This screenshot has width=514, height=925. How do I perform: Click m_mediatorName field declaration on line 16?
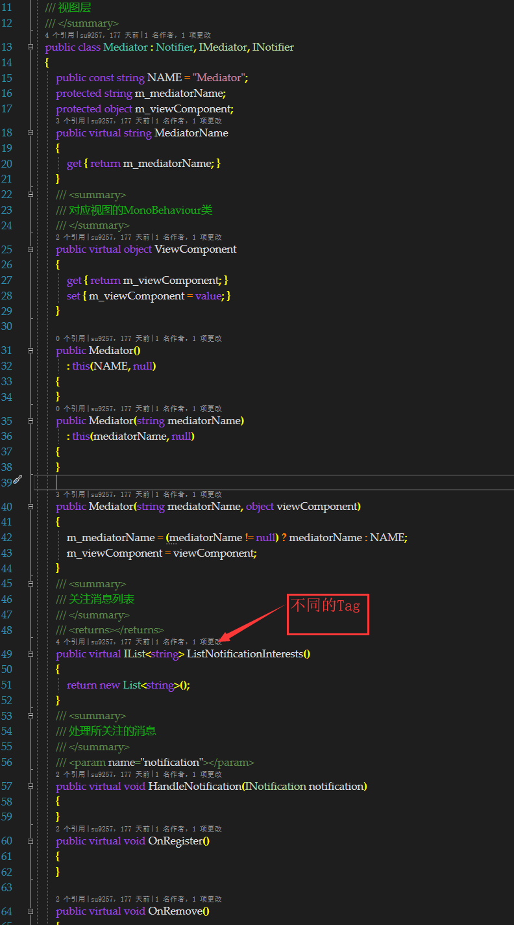click(x=179, y=94)
